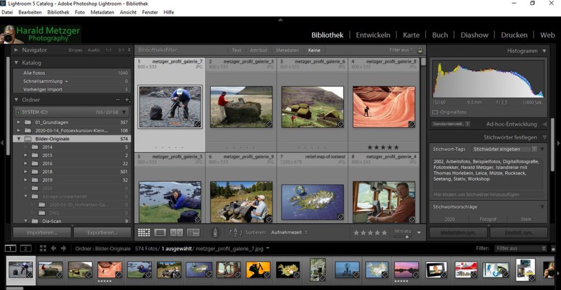Expand the Navigator panel
The height and width of the screenshot is (290, 561).
click(16, 50)
